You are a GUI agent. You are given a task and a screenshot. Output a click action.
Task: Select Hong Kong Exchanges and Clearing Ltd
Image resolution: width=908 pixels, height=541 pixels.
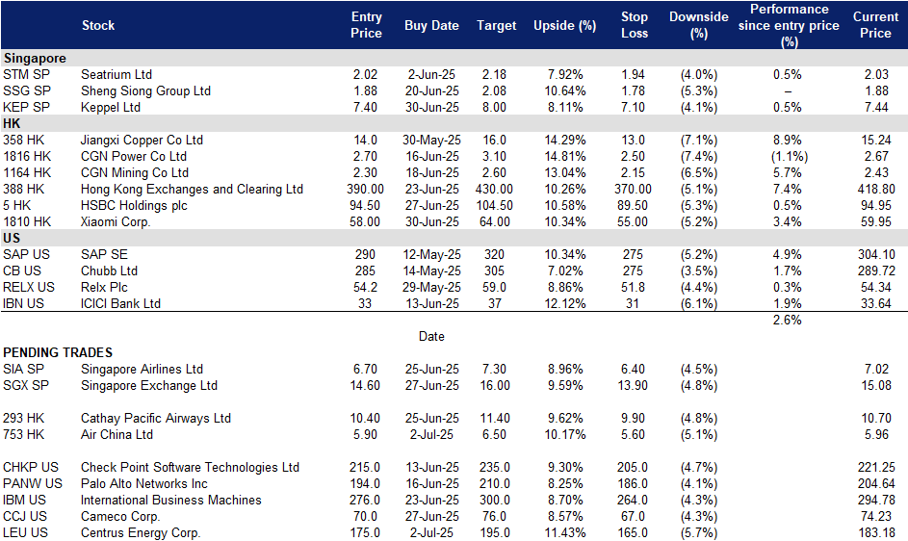click(192, 189)
